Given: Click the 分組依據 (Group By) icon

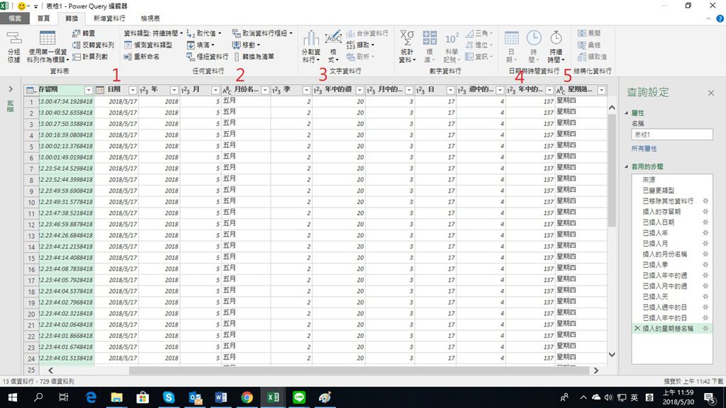Looking at the screenshot, I should coord(14,38).
